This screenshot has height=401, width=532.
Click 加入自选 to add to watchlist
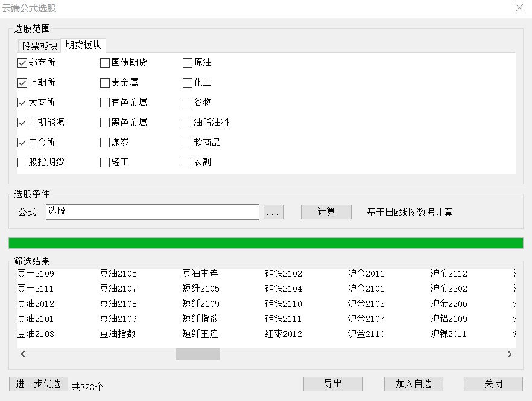coord(414,384)
